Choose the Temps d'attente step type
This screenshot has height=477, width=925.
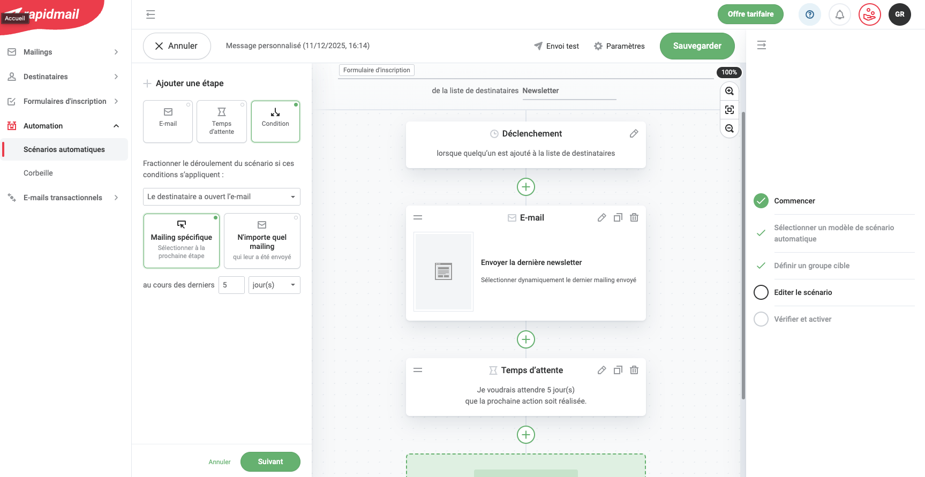pos(222,122)
